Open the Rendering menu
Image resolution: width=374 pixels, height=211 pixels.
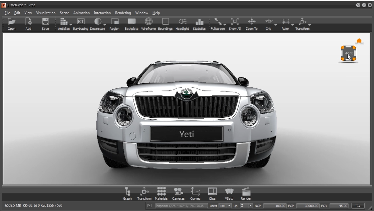(123, 13)
